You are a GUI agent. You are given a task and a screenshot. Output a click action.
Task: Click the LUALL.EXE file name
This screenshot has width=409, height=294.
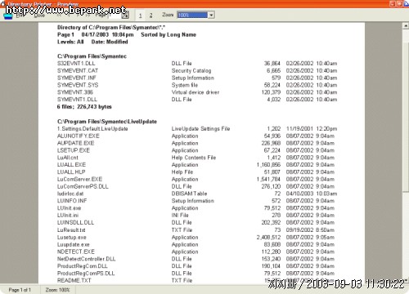click(71, 165)
